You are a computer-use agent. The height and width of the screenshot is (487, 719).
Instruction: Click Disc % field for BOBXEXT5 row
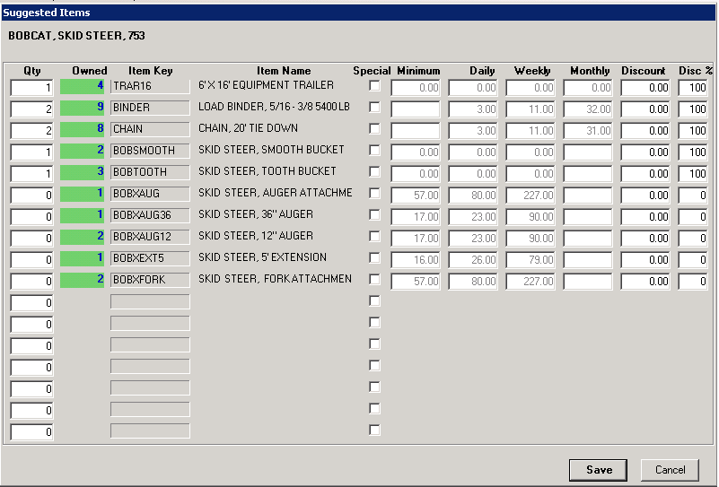point(693,260)
